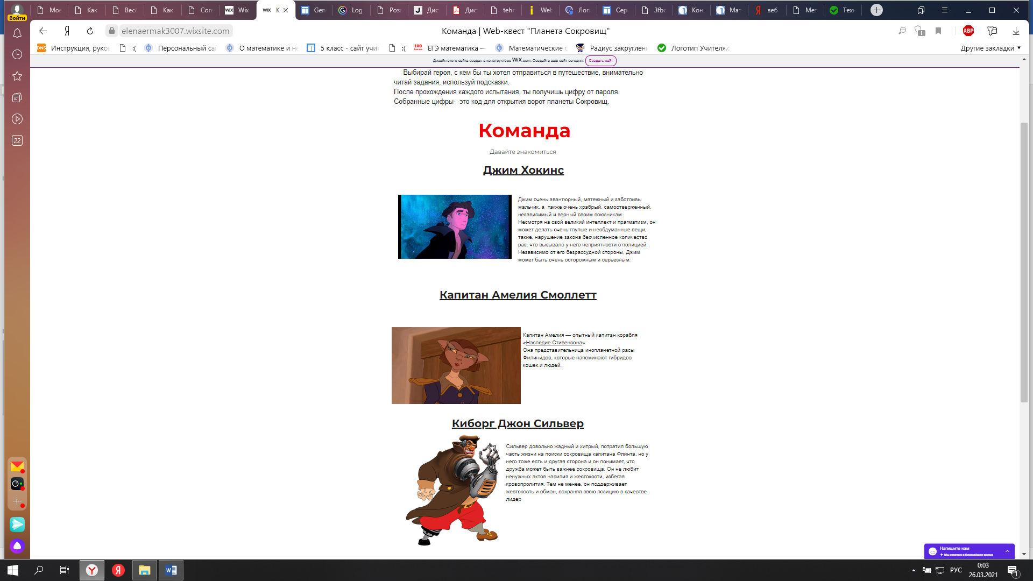Open history clock icon in the sidebar
This screenshot has width=1033, height=581.
tap(17, 54)
